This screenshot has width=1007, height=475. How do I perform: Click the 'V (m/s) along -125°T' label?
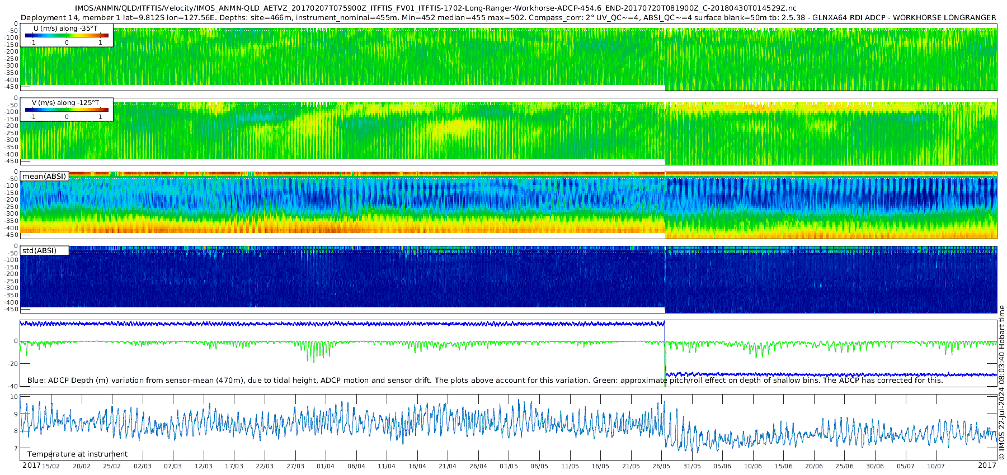[65, 103]
